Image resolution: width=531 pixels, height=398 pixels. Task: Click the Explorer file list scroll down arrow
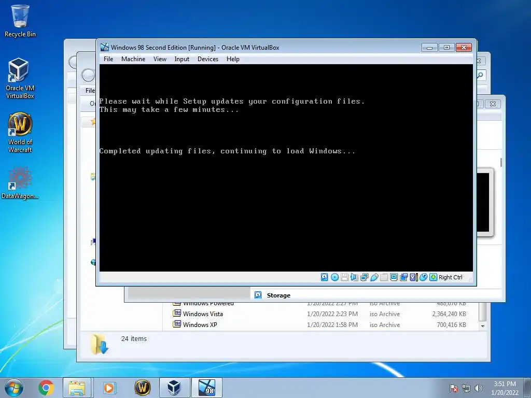(x=483, y=326)
